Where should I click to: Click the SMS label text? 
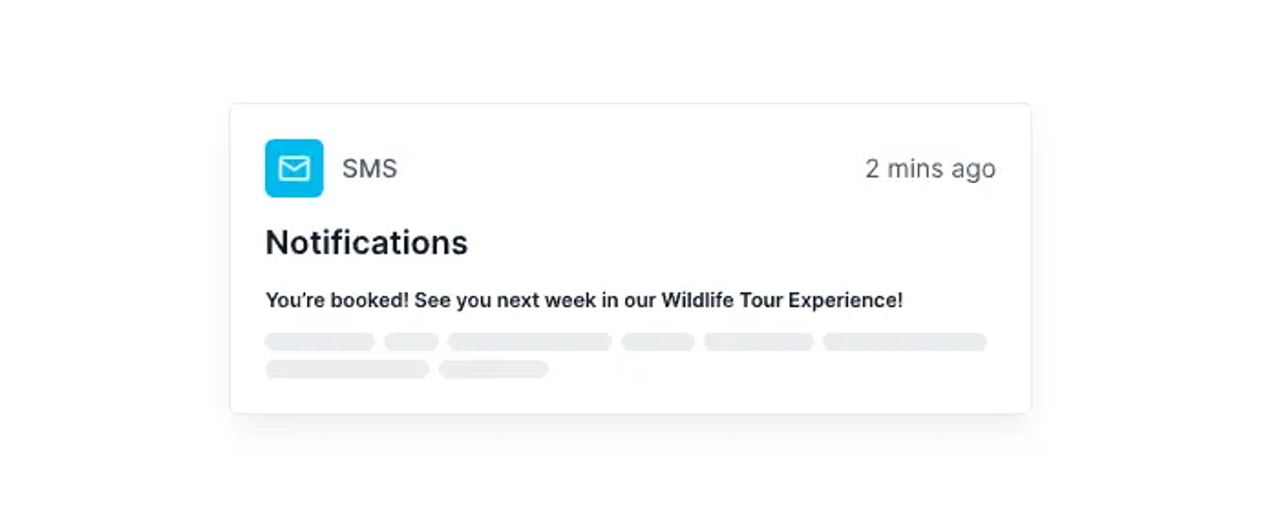tap(369, 169)
